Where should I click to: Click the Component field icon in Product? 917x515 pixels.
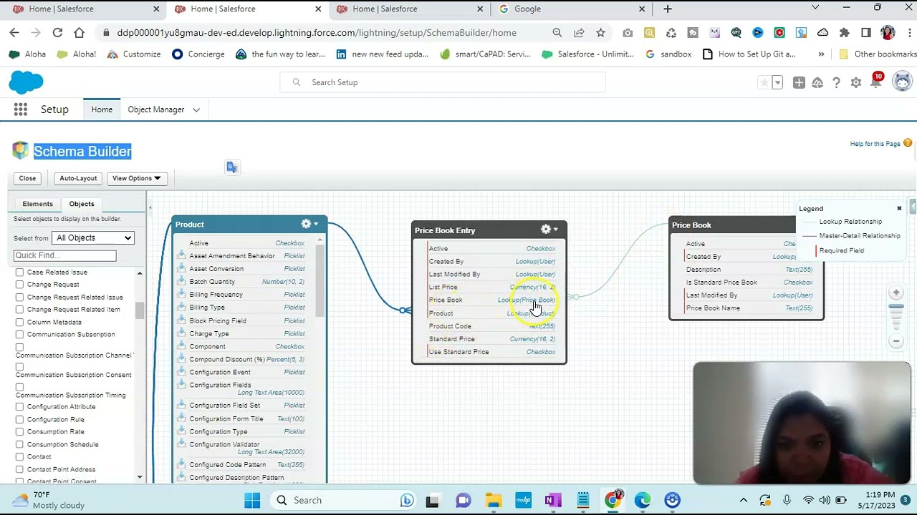pos(182,346)
